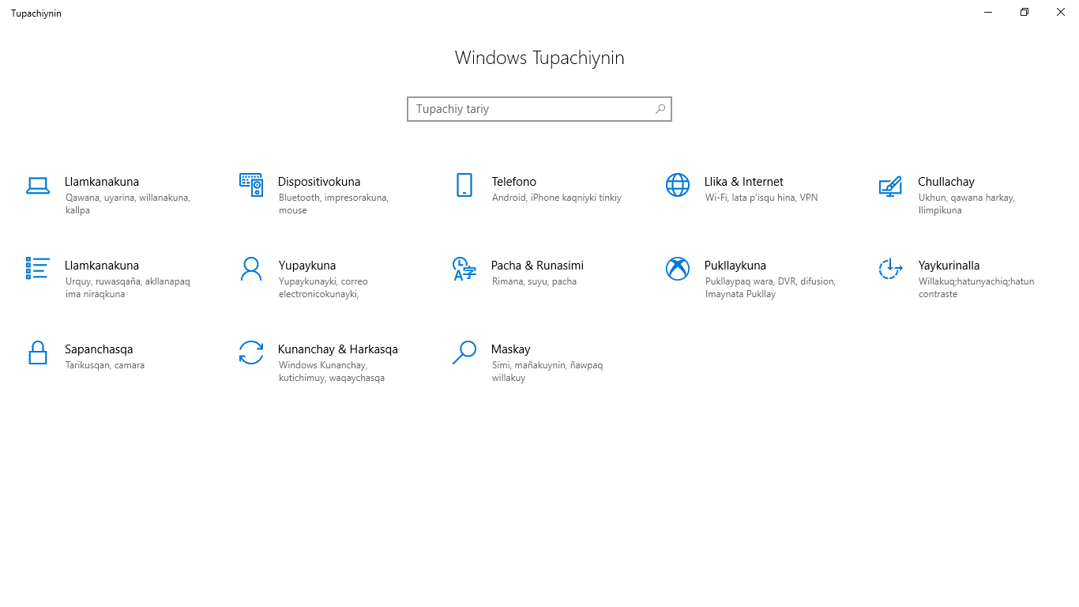Screen dimensions: 1079x607
Task: Restore down the Tupachiynin window
Action: pyautogui.click(x=1024, y=12)
